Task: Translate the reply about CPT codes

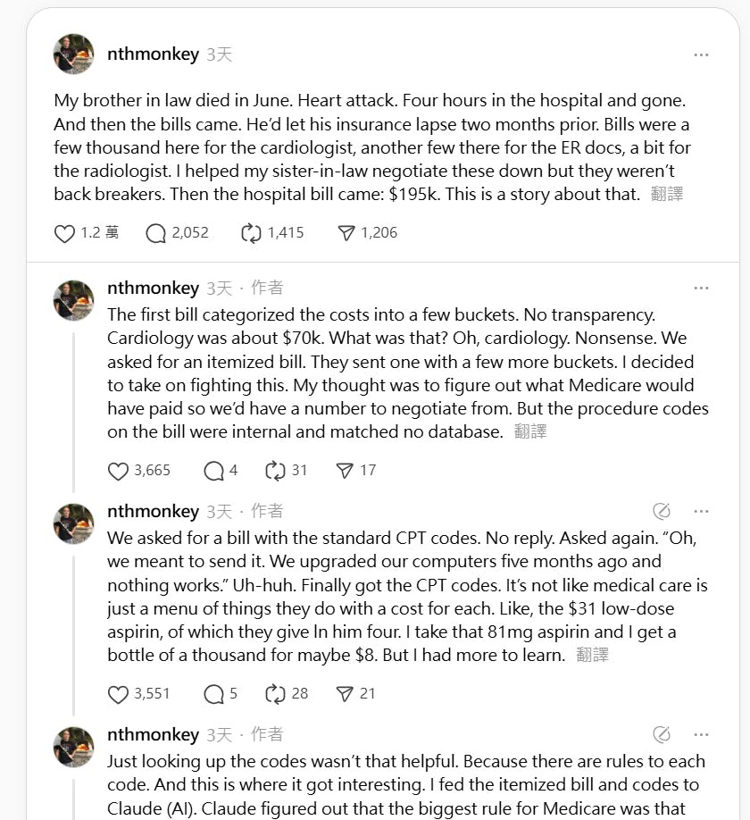Action: [592, 655]
